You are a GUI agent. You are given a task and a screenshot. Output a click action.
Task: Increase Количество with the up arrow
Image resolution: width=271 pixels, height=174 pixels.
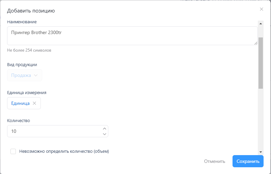pos(105,128)
